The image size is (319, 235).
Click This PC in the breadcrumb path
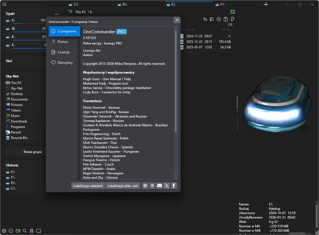[x=81, y=12]
